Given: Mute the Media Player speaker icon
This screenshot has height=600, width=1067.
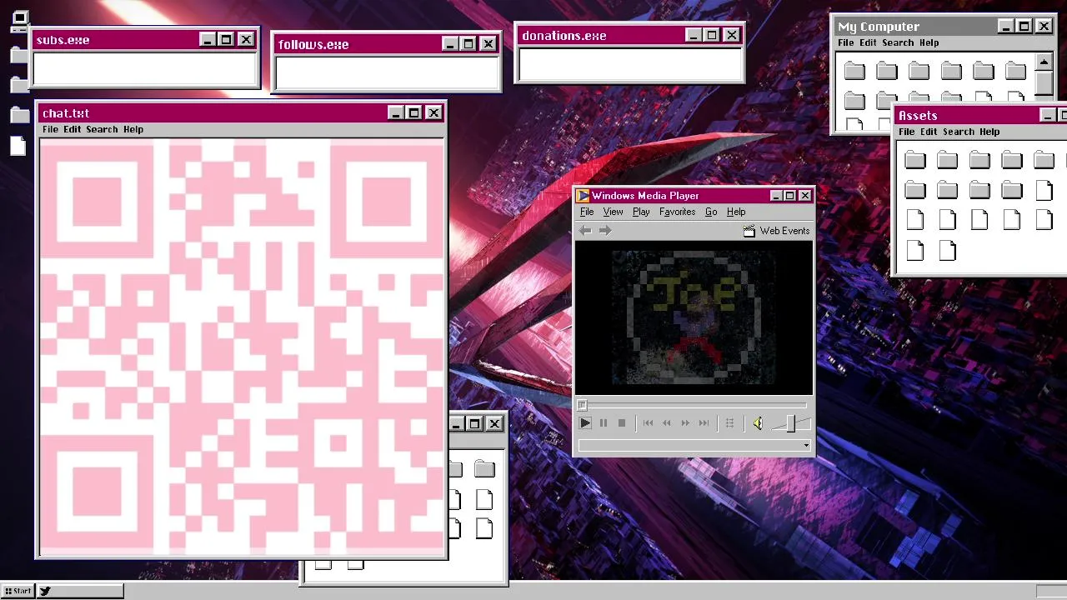Looking at the screenshot, I should (x=758, y=423).
